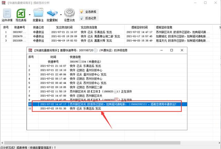Click sign time cell 2021-06-20 15:38:49
Image resolution: width=221 pixels, height=149 pixels.
[140, 41]
